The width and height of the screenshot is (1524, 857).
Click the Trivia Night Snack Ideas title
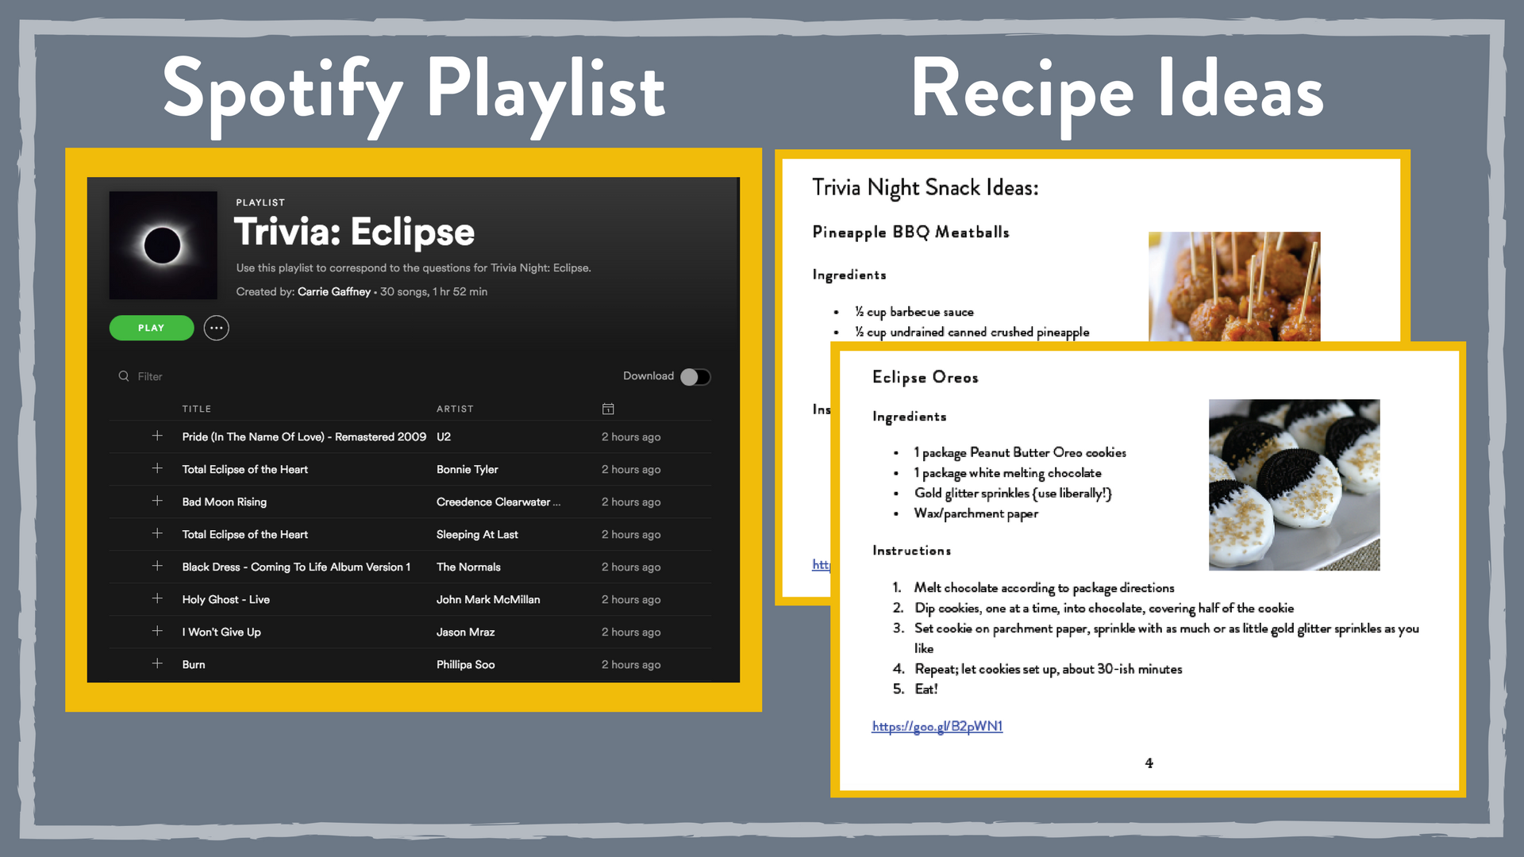tap(925, 187)
